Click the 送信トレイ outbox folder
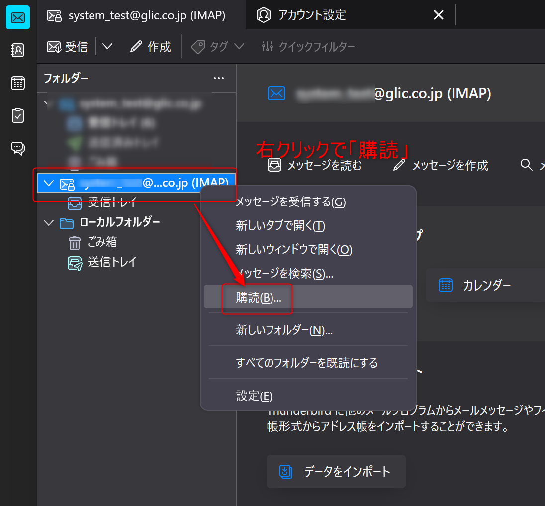Image resolution: width=545 pixels, height=506 pixels. tap(111, 262)
